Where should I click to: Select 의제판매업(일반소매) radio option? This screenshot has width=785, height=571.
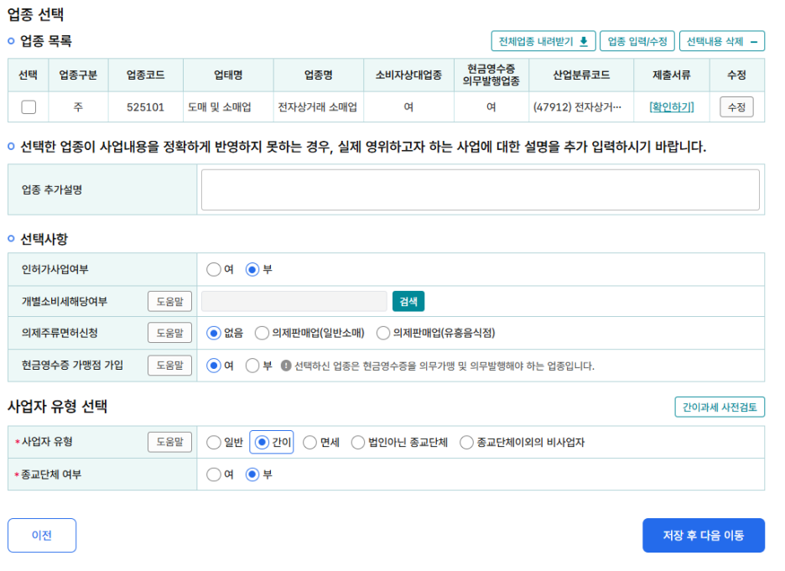pyautogui.click(x=262, y=333)
